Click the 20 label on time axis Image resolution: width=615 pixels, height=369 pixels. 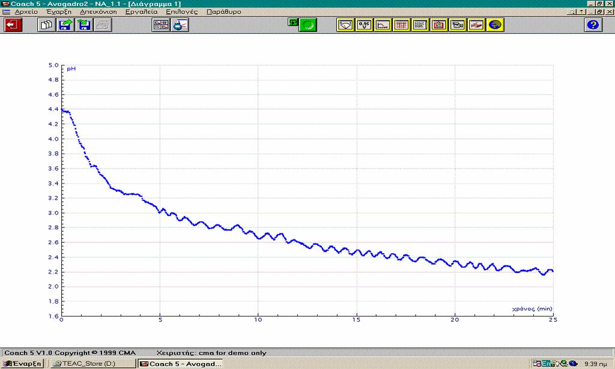(x=455, y=320)
